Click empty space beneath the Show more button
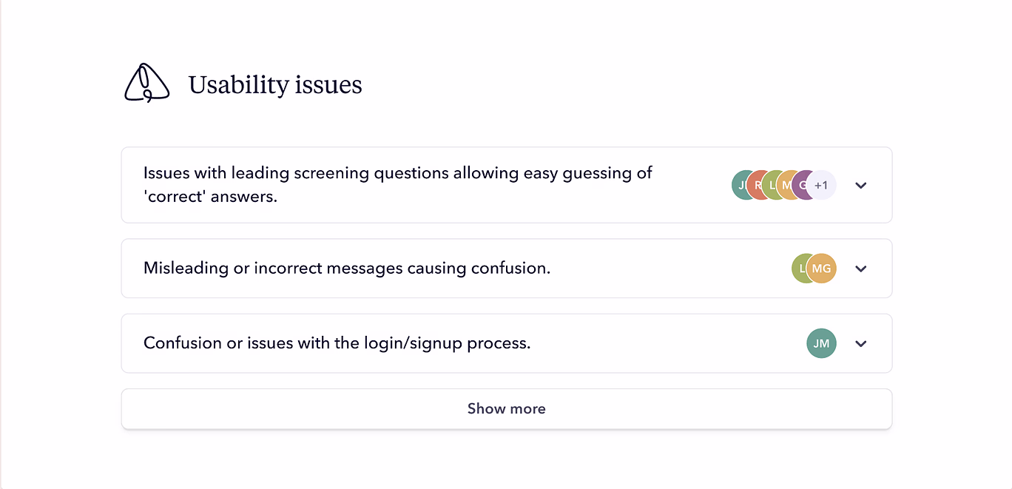 [506, 459]
